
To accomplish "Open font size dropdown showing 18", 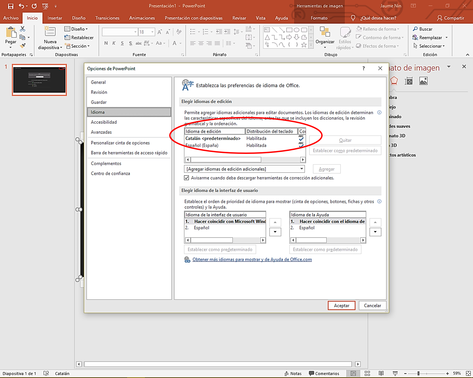I will tap(152, 32).
